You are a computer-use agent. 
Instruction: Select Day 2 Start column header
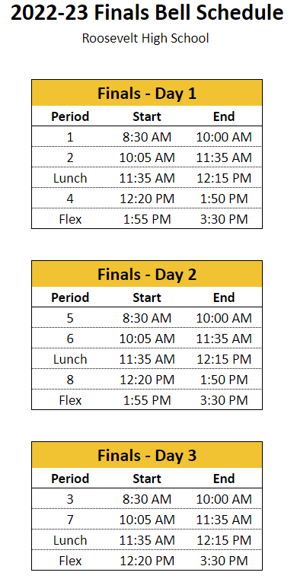point(147,297)
